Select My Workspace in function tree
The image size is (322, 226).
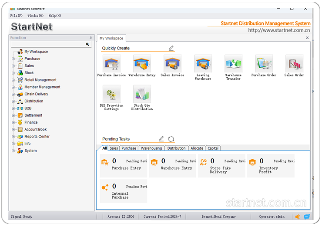[x=36, y=52]
